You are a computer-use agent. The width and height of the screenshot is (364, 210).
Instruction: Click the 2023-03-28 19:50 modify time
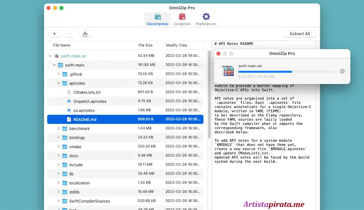(x=183, y=56)
